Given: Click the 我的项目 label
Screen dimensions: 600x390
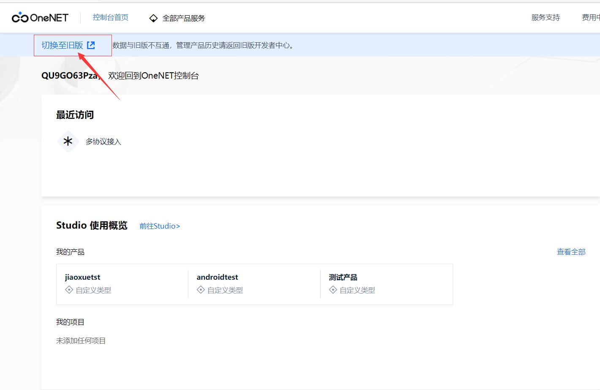Looking at the screenshot, I should click(x=70, y=322).
